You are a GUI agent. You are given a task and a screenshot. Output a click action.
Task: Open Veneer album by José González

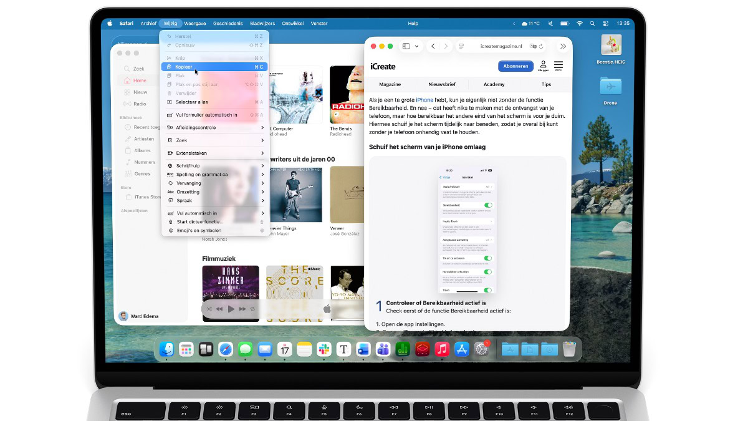coord(347,194)
